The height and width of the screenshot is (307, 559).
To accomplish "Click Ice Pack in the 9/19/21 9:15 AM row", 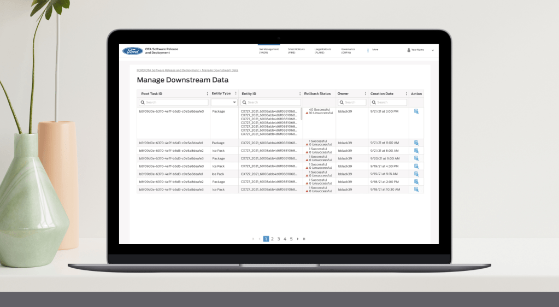I will coord(218,174).
